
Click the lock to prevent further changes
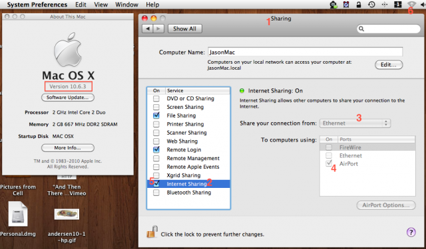pyautogui.click(x=152, y=232)
